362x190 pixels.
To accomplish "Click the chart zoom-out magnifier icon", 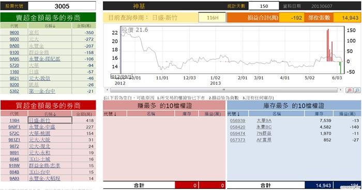I will tap(357, 90).
